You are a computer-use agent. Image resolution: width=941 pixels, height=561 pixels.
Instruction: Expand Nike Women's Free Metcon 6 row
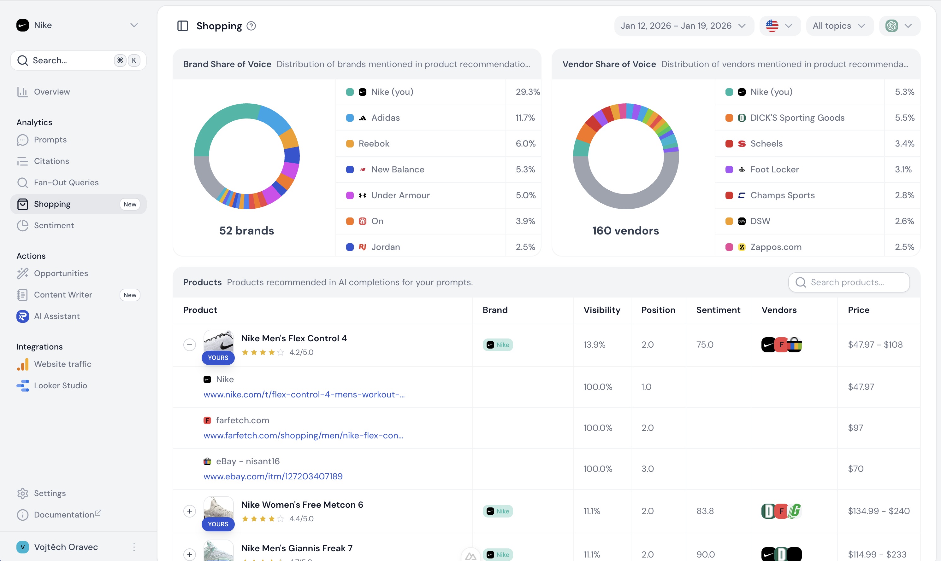point(189,511)
